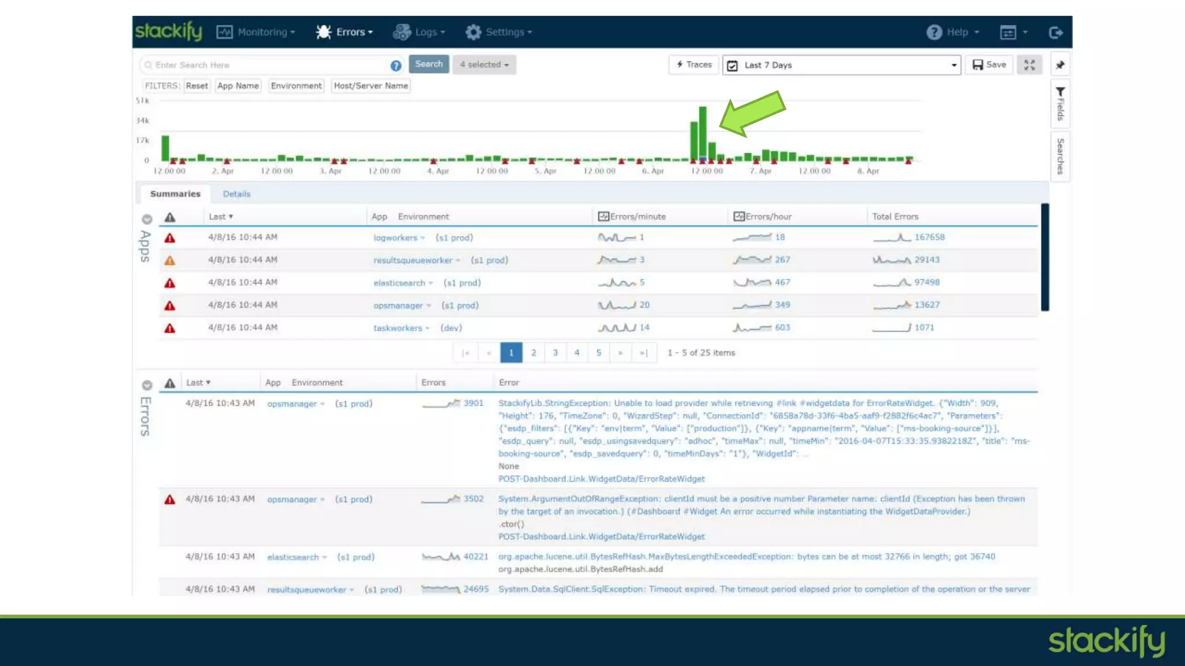This screenshot has width=1185, height=666.
Task: Click the calendar icon in top navigation
Action: point(1008,32)
